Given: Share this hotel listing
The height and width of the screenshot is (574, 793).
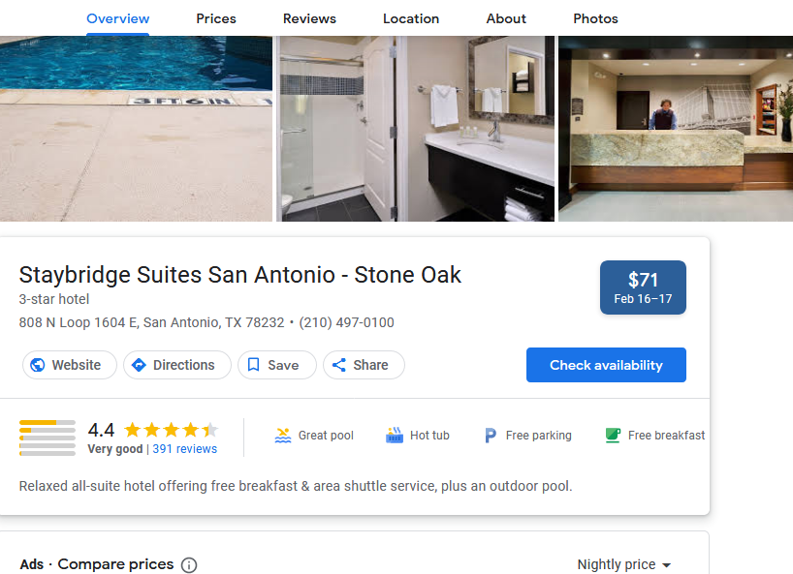Looking at the screenshot, I should (x=364, y=365).
